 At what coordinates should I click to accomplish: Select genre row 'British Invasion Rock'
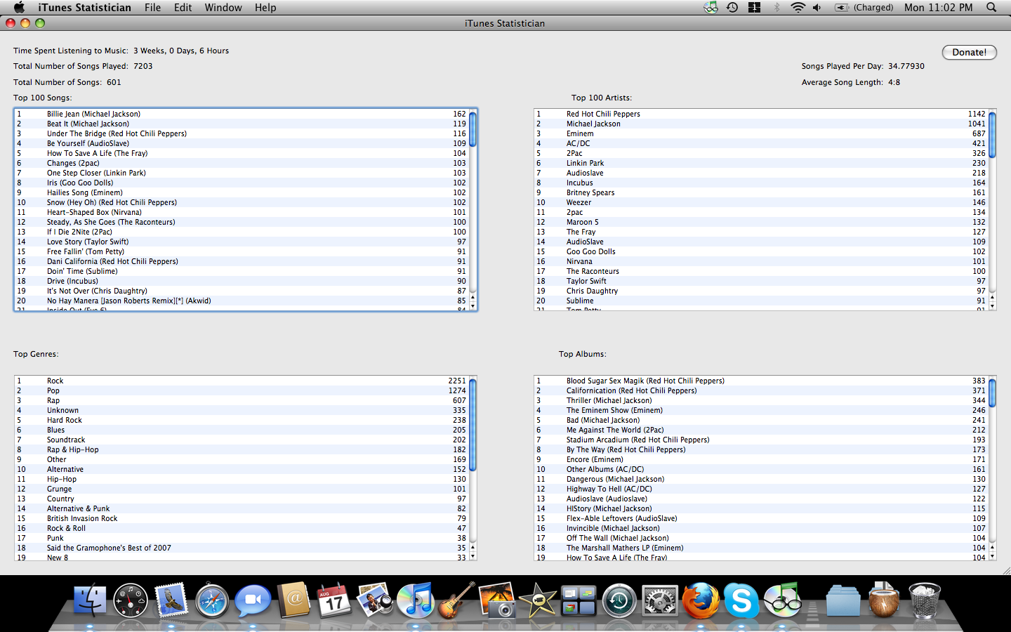(x=242, y=518)
